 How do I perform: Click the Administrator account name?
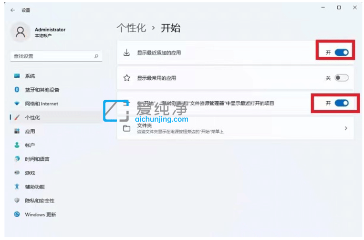(x=50, y=30)
